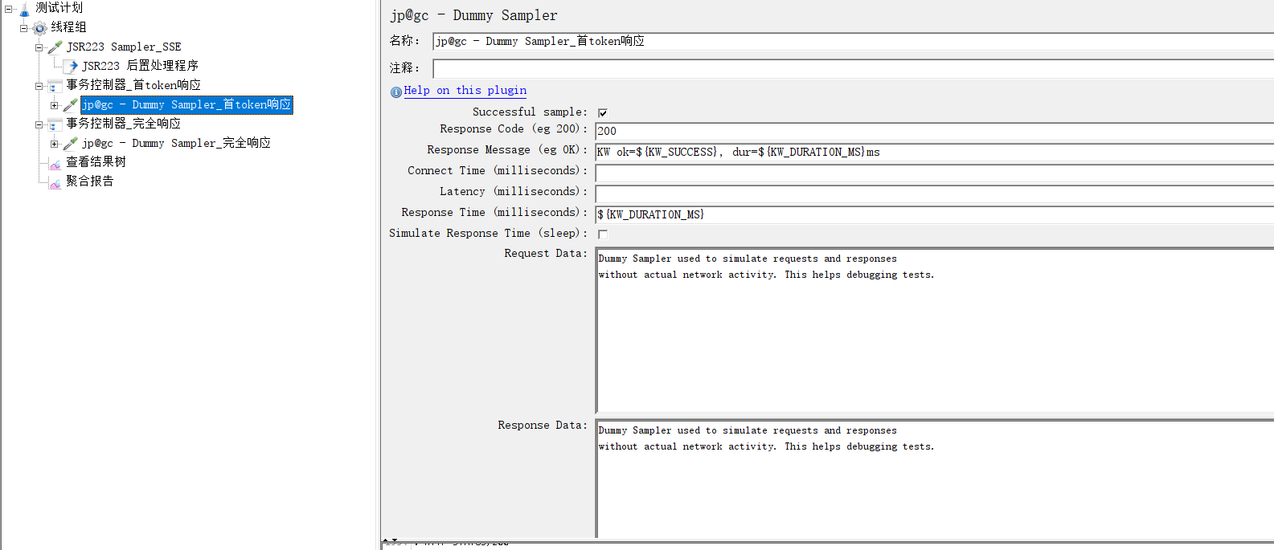
Task: Click the 注释 comments input field
Action: (853, 68)
